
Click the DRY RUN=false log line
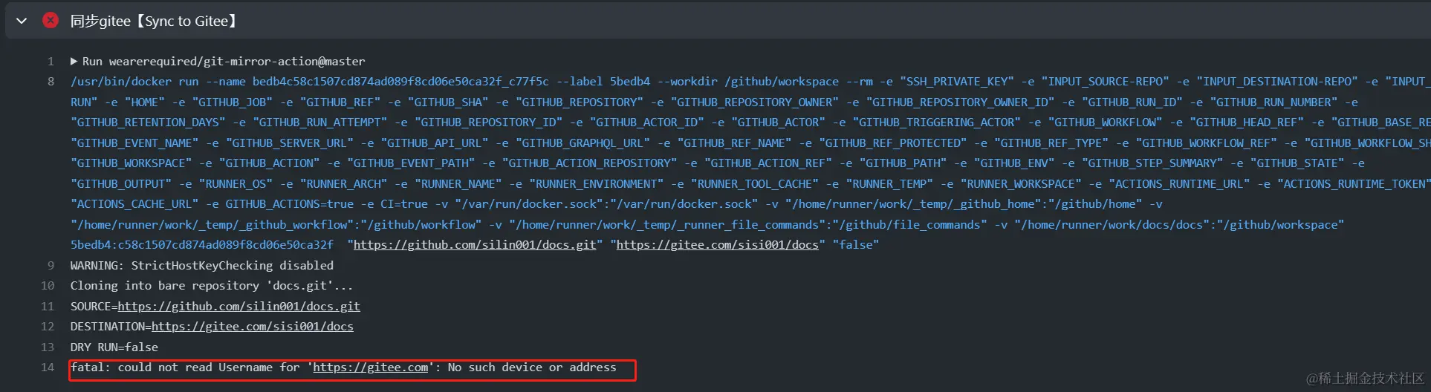tap(114, 347)
